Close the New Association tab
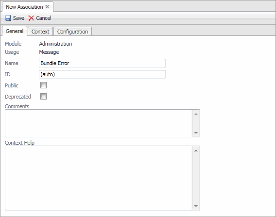The width and height of the screenshot is (276, 217). 47,7
